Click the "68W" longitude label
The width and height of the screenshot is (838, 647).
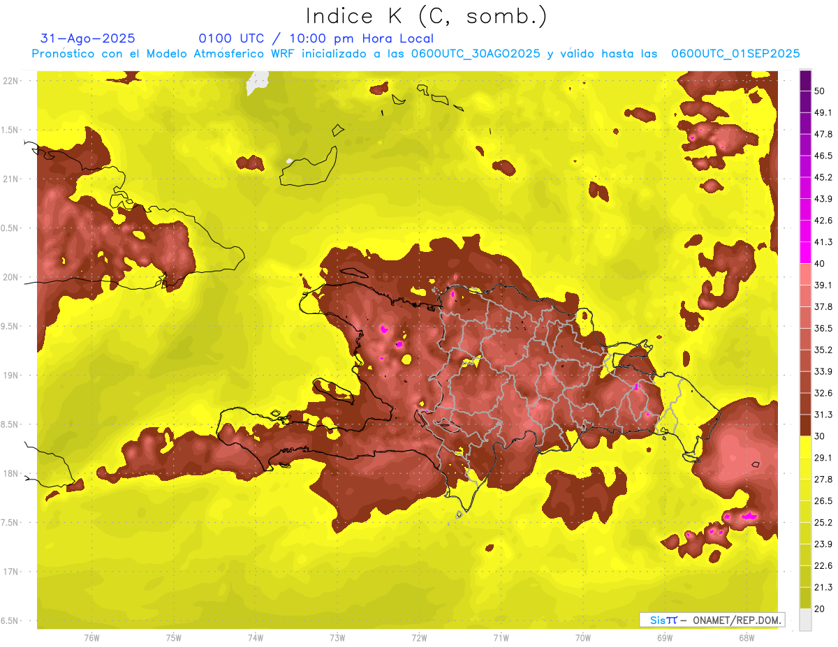click(x=746, y=637)
